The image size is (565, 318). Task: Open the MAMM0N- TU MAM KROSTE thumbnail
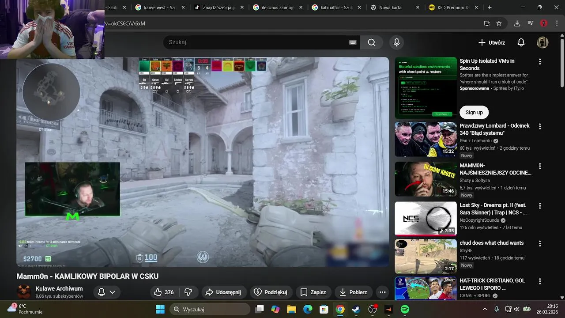[426, 179]
